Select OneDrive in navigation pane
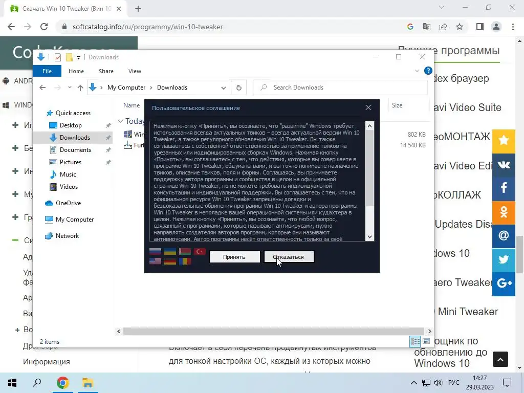 point(68,203)
